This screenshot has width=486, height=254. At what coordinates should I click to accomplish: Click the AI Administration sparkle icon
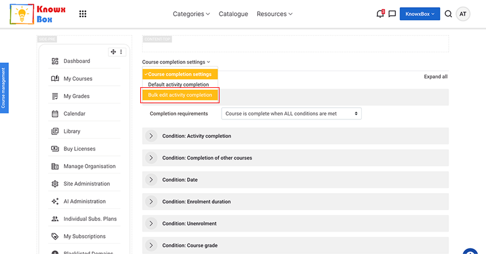click(x=55, y=201)
